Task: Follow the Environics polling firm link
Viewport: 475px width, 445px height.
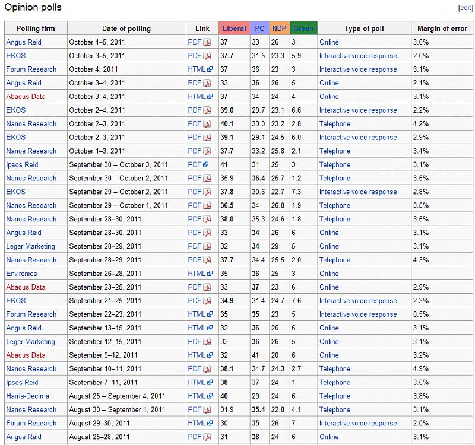Action: 21,274
